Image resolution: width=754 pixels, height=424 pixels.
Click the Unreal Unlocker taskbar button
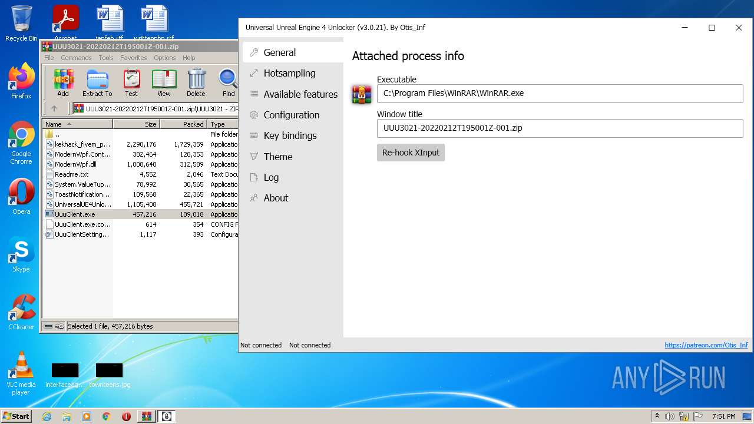166,416
